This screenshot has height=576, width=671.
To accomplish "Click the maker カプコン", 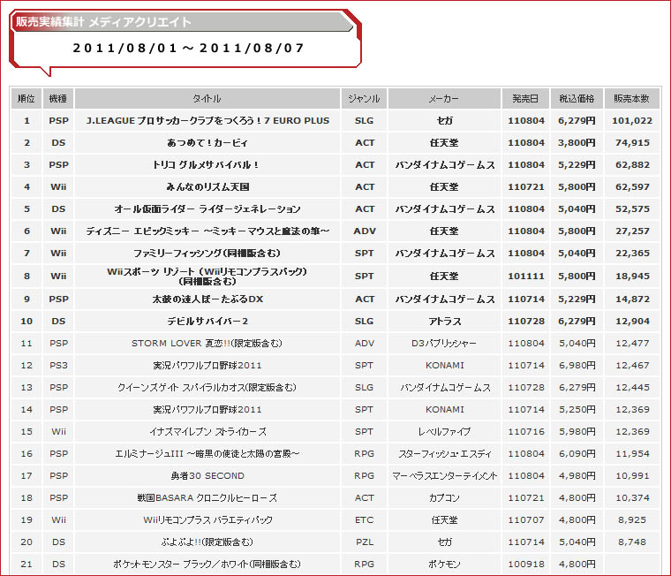I will click(444, 498).
